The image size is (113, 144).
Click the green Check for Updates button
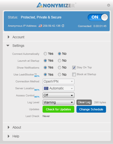point(59,109)
